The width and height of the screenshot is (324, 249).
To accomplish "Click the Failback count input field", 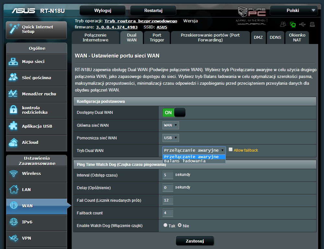I will click(168, 213).
